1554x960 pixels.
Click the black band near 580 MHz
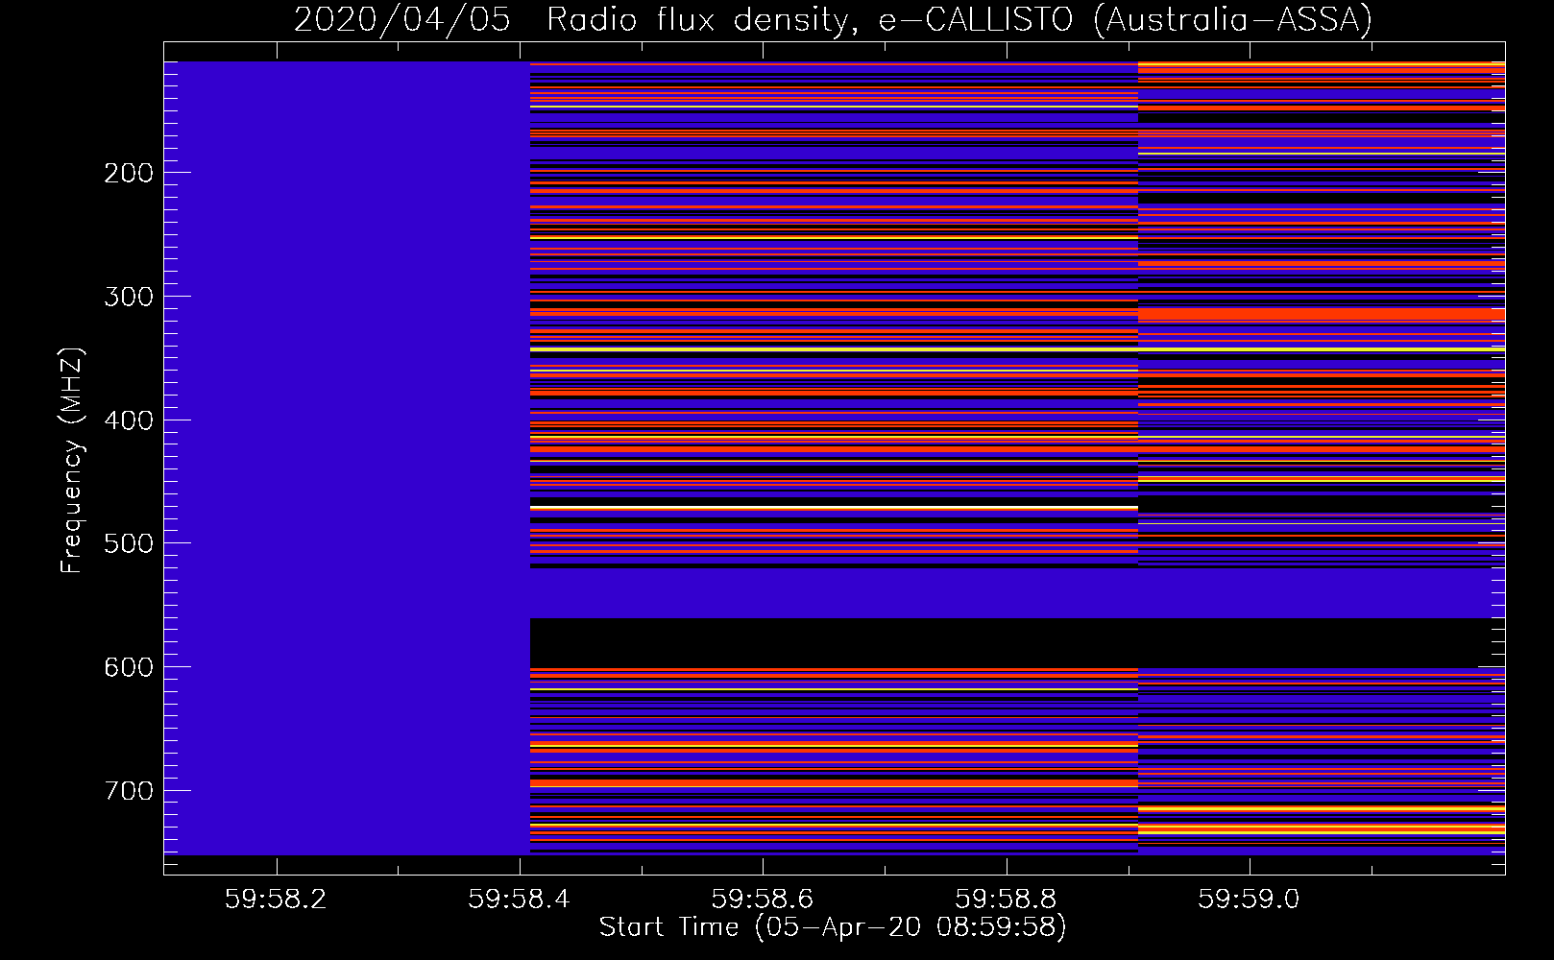tap(1017, 643)
